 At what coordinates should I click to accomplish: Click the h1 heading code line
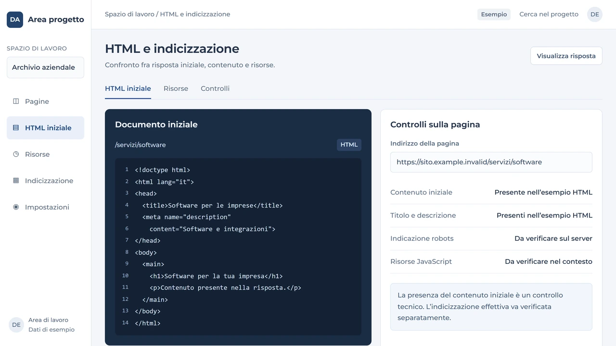pos(216,276)
